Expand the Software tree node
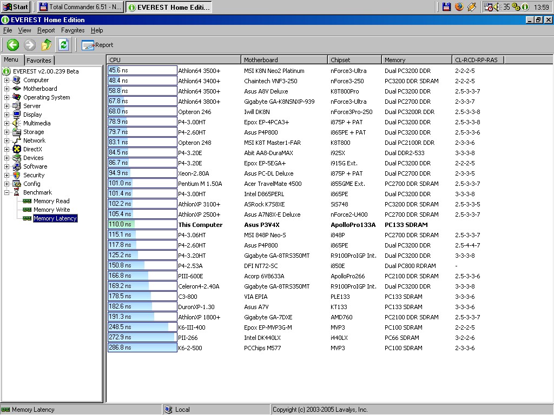The width and height of the screenshot is (554, 415). click(6, 166)
